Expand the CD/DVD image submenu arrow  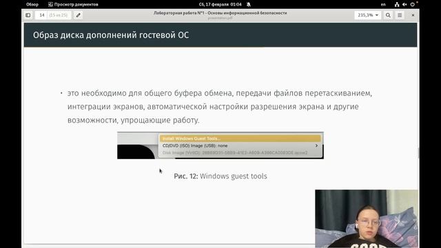[316, 145]
